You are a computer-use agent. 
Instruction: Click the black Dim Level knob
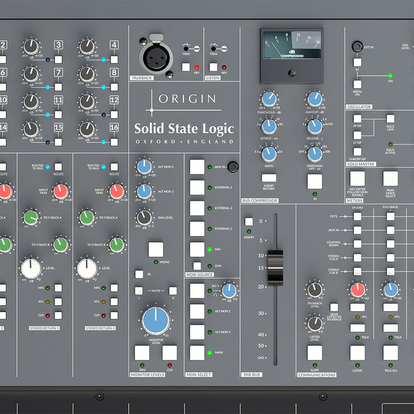coord(144,217)
